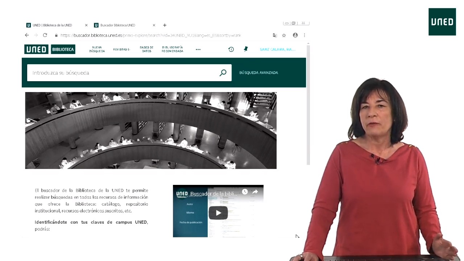Open the 'Nueva búsqueda' menu item
This screenshot has width=464, height=261.
point(97,49)
